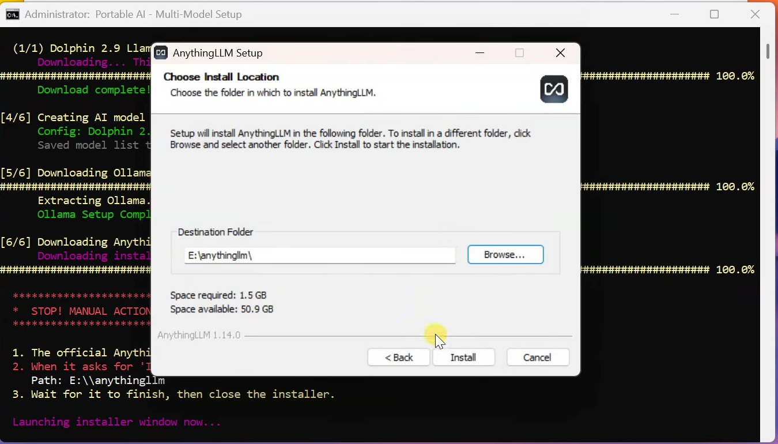778x444 pixels.
Task: Minimize the AnythingLLM Setup dialog
Action: pyautogui.click(x=479, y=53)
